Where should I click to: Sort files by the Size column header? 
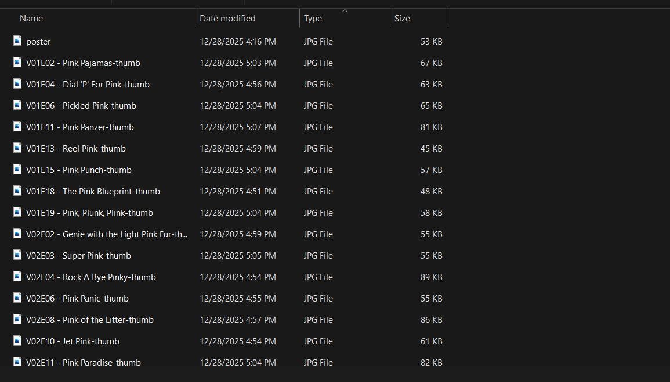(x=402, y=19)
